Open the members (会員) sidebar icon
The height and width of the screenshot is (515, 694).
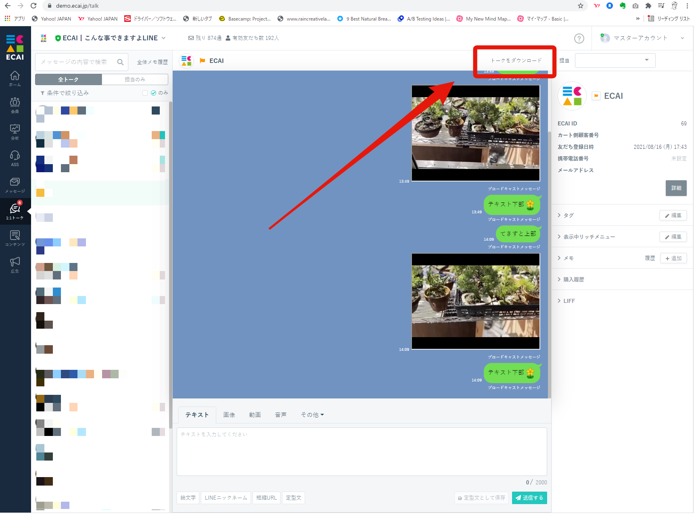coord(15,105)
